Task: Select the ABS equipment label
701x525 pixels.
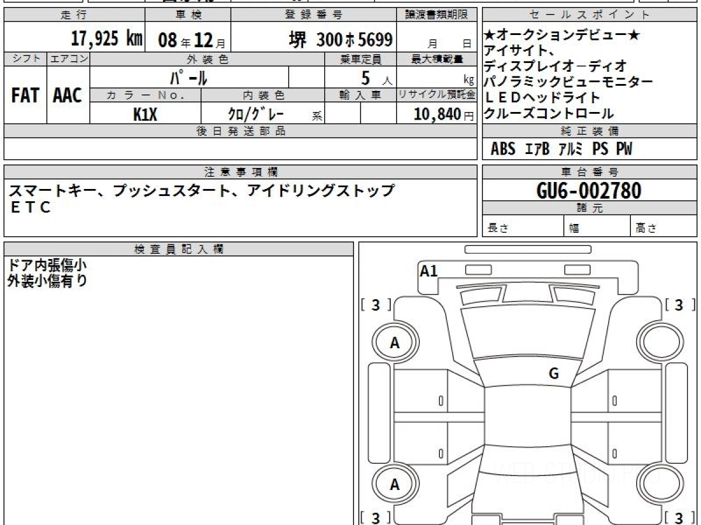Action: tap(502, 150)
